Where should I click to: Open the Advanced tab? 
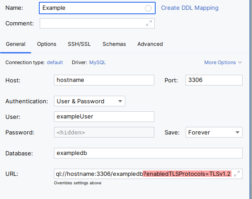click(x=150, y=44)
